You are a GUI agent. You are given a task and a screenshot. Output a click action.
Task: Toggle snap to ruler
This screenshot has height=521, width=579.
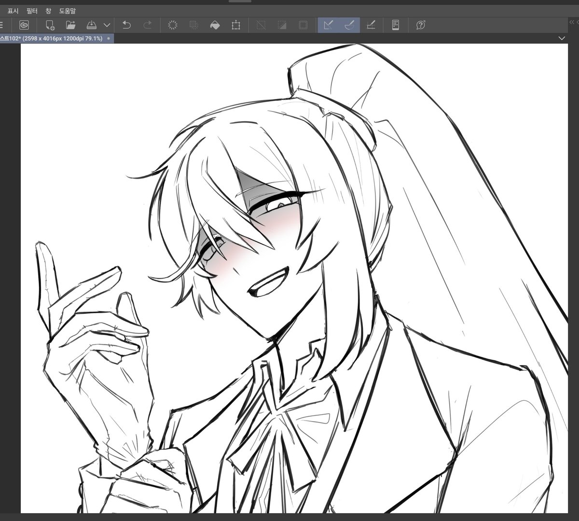(x=329, y=25)
